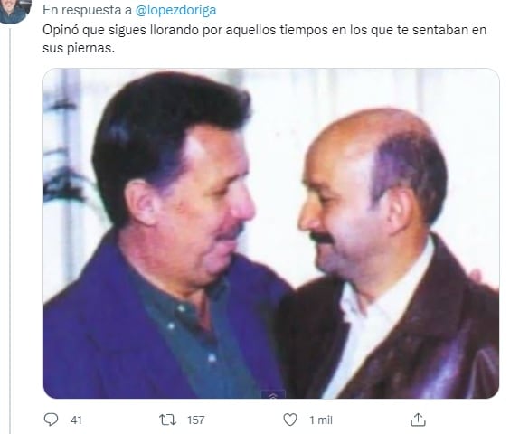510x434 pixels.
Task: Open the attached photo of two men
Action: (x=271, y=233)
